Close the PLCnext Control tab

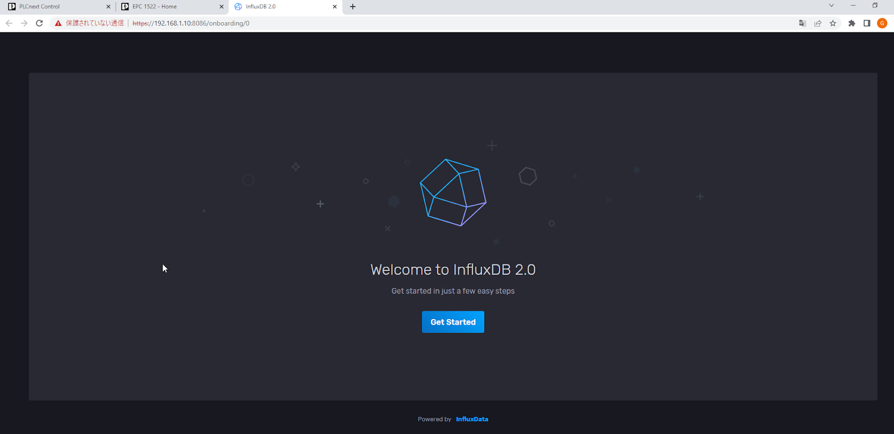click(108, 7)
